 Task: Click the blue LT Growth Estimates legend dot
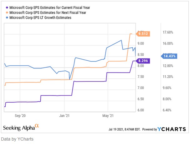pos(7,18)
